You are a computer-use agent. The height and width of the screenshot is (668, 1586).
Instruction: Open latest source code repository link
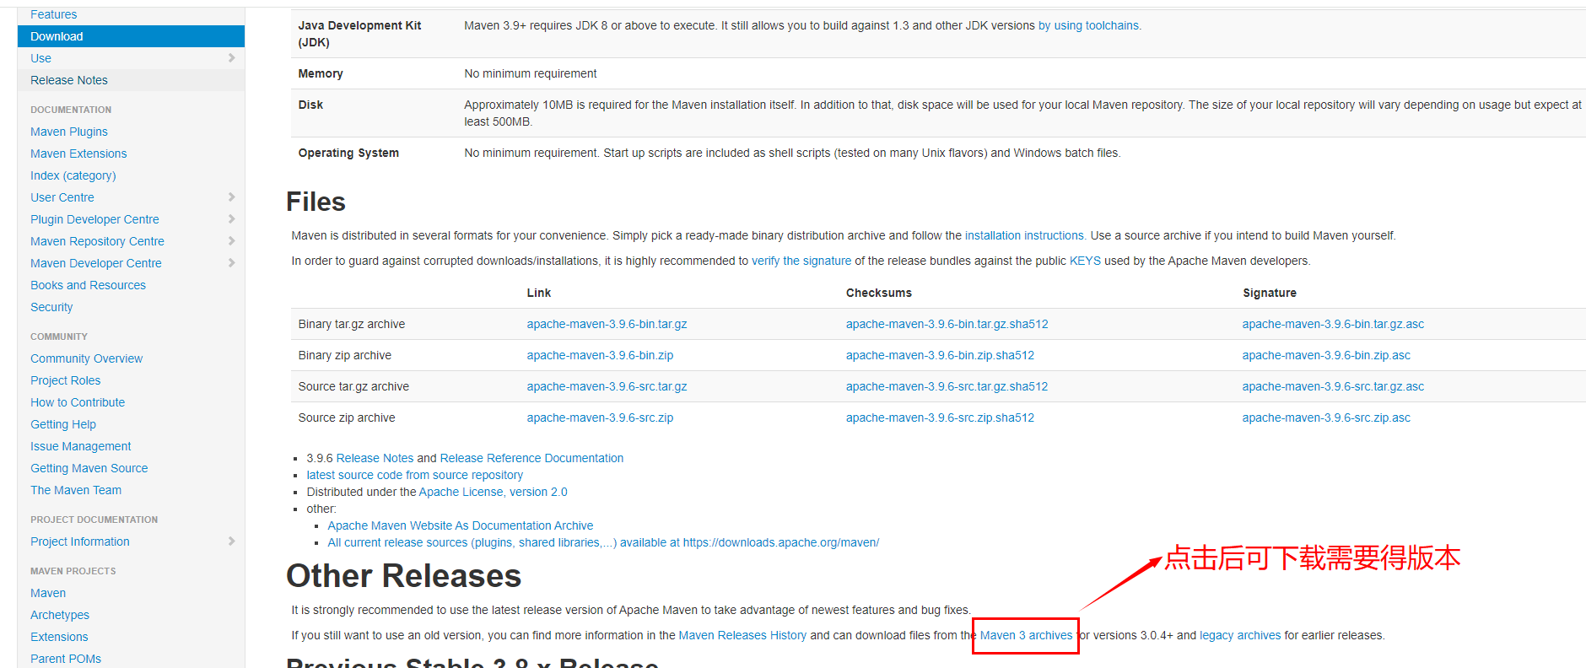414,475
